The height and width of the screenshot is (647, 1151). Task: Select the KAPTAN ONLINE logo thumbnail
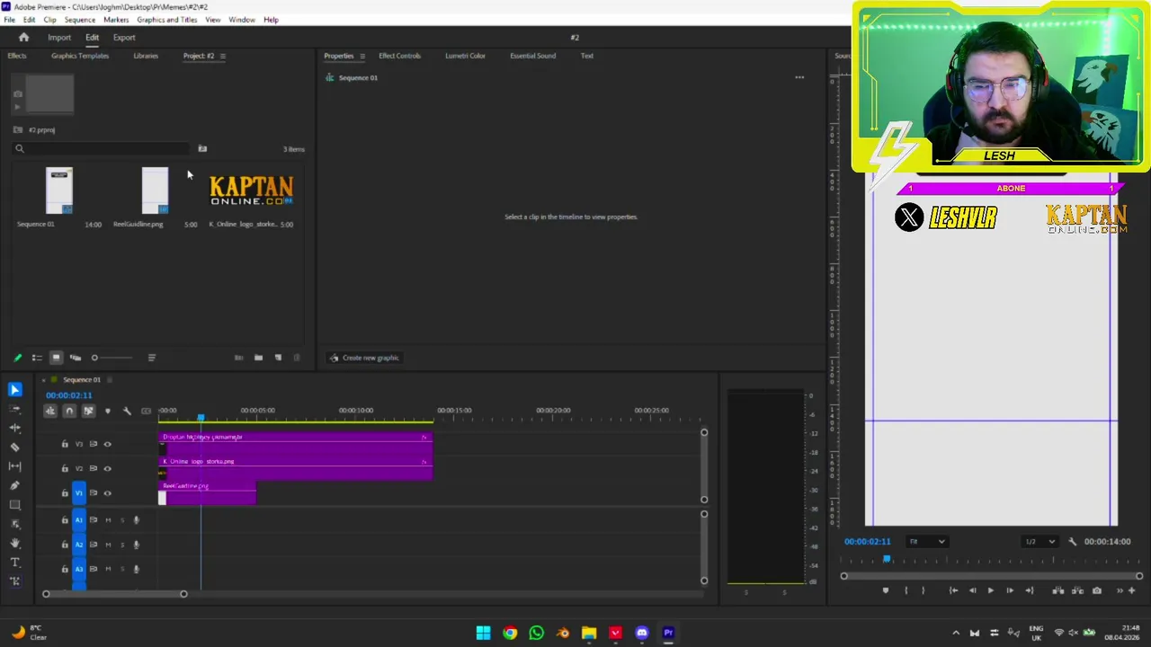click(x=251, y=191)
